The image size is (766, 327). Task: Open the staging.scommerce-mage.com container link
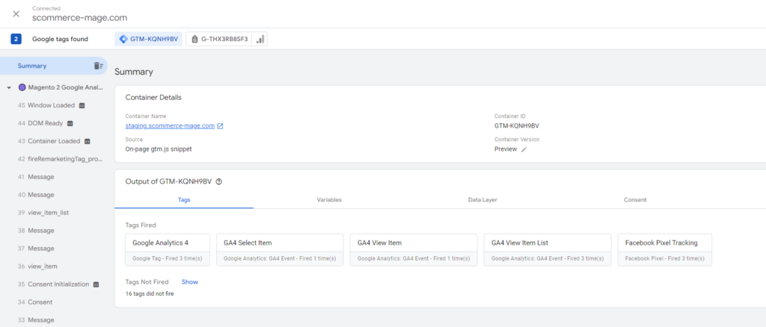(x=170, y=126)
